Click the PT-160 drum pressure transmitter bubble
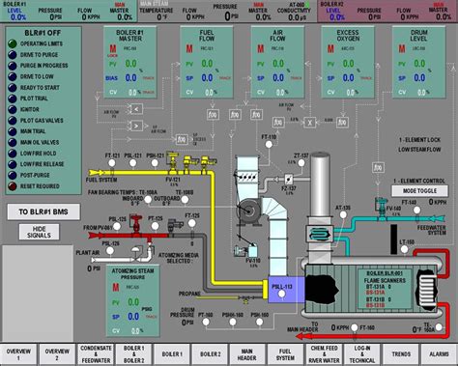The image size is (458, 366). point(206,322)
